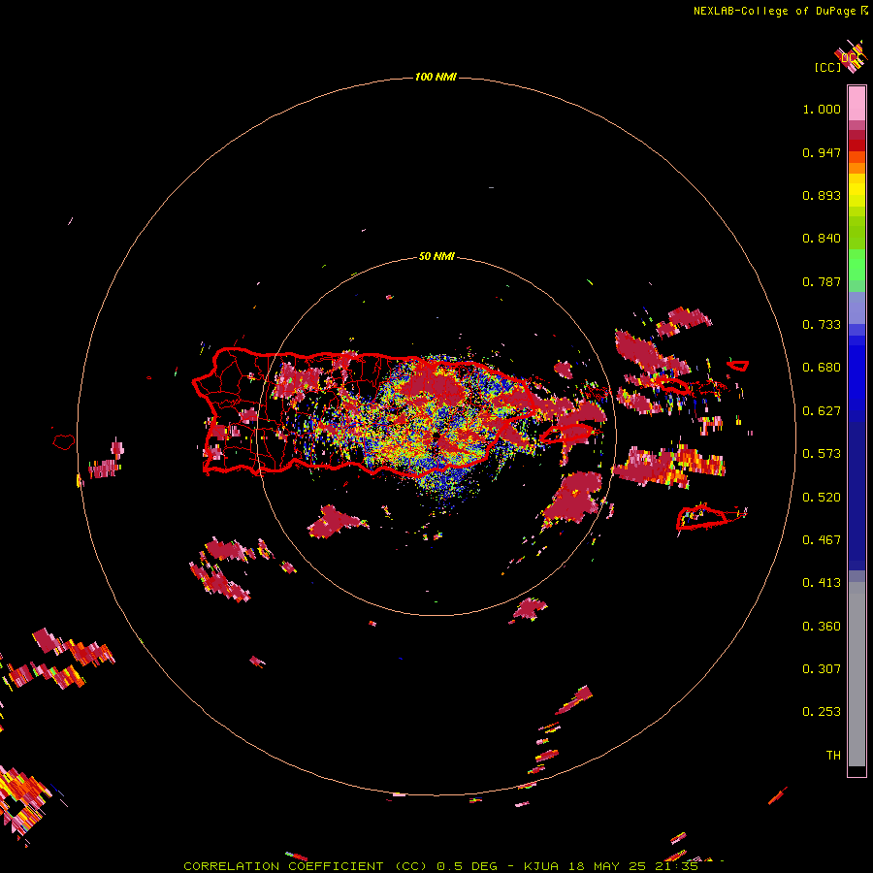The image size is (873, 873).
Task: Click the NEXLAB-College of DuPage text
Action: click(774, 11)
